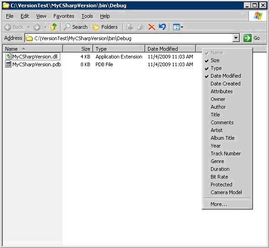Toggle the Folders pane icon
The height and width of the screenshot is (248, 269).
pos(96,27)
